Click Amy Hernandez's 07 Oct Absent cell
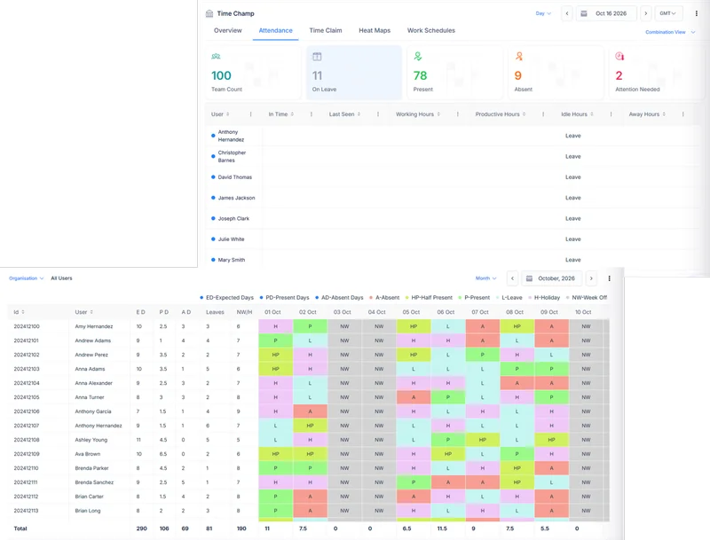 tap(483, 326)
